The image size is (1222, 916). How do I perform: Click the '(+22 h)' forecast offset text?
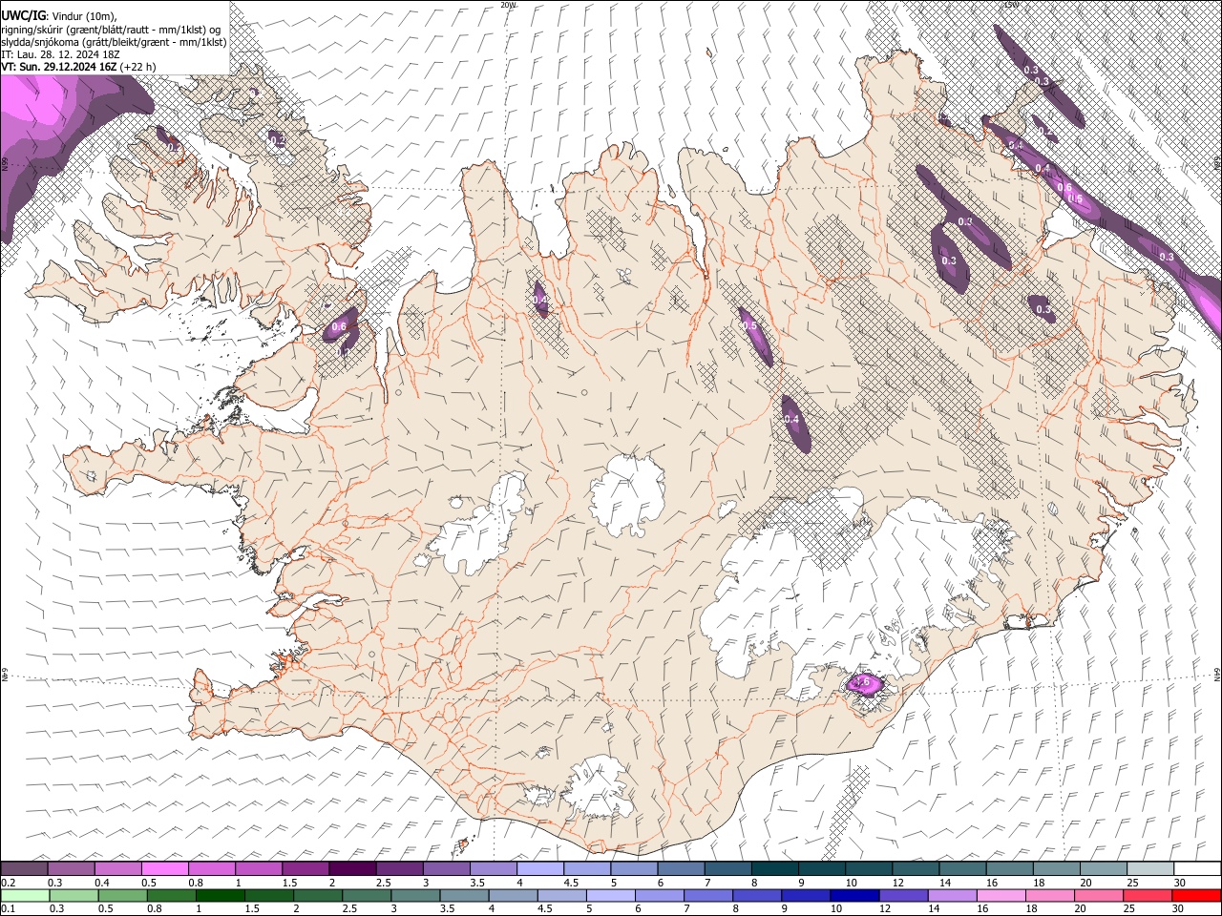coord(138,67)
